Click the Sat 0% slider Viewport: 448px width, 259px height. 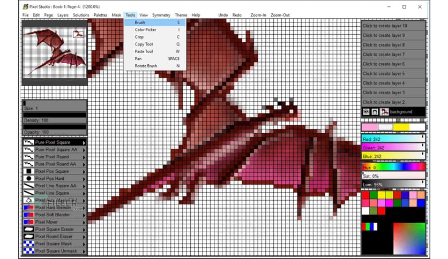click(393, 176)
